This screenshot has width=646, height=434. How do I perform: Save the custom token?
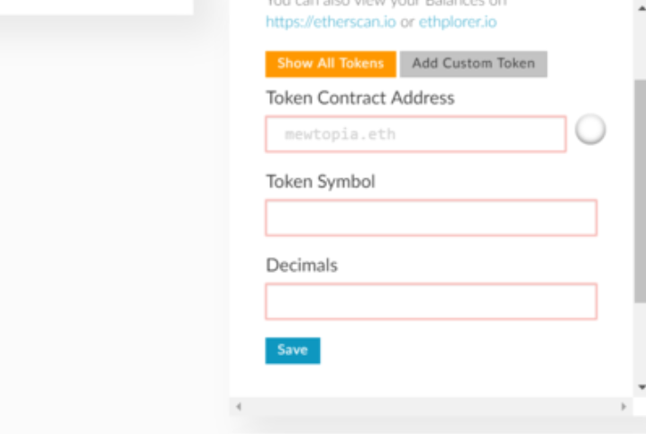[292, 350]
